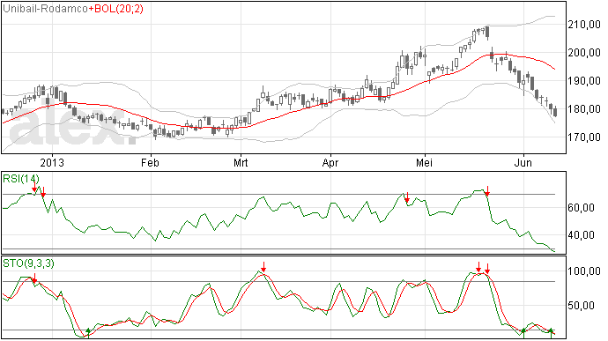Click the red sell arrow on stochastic in early March

[x=263, y=267]
